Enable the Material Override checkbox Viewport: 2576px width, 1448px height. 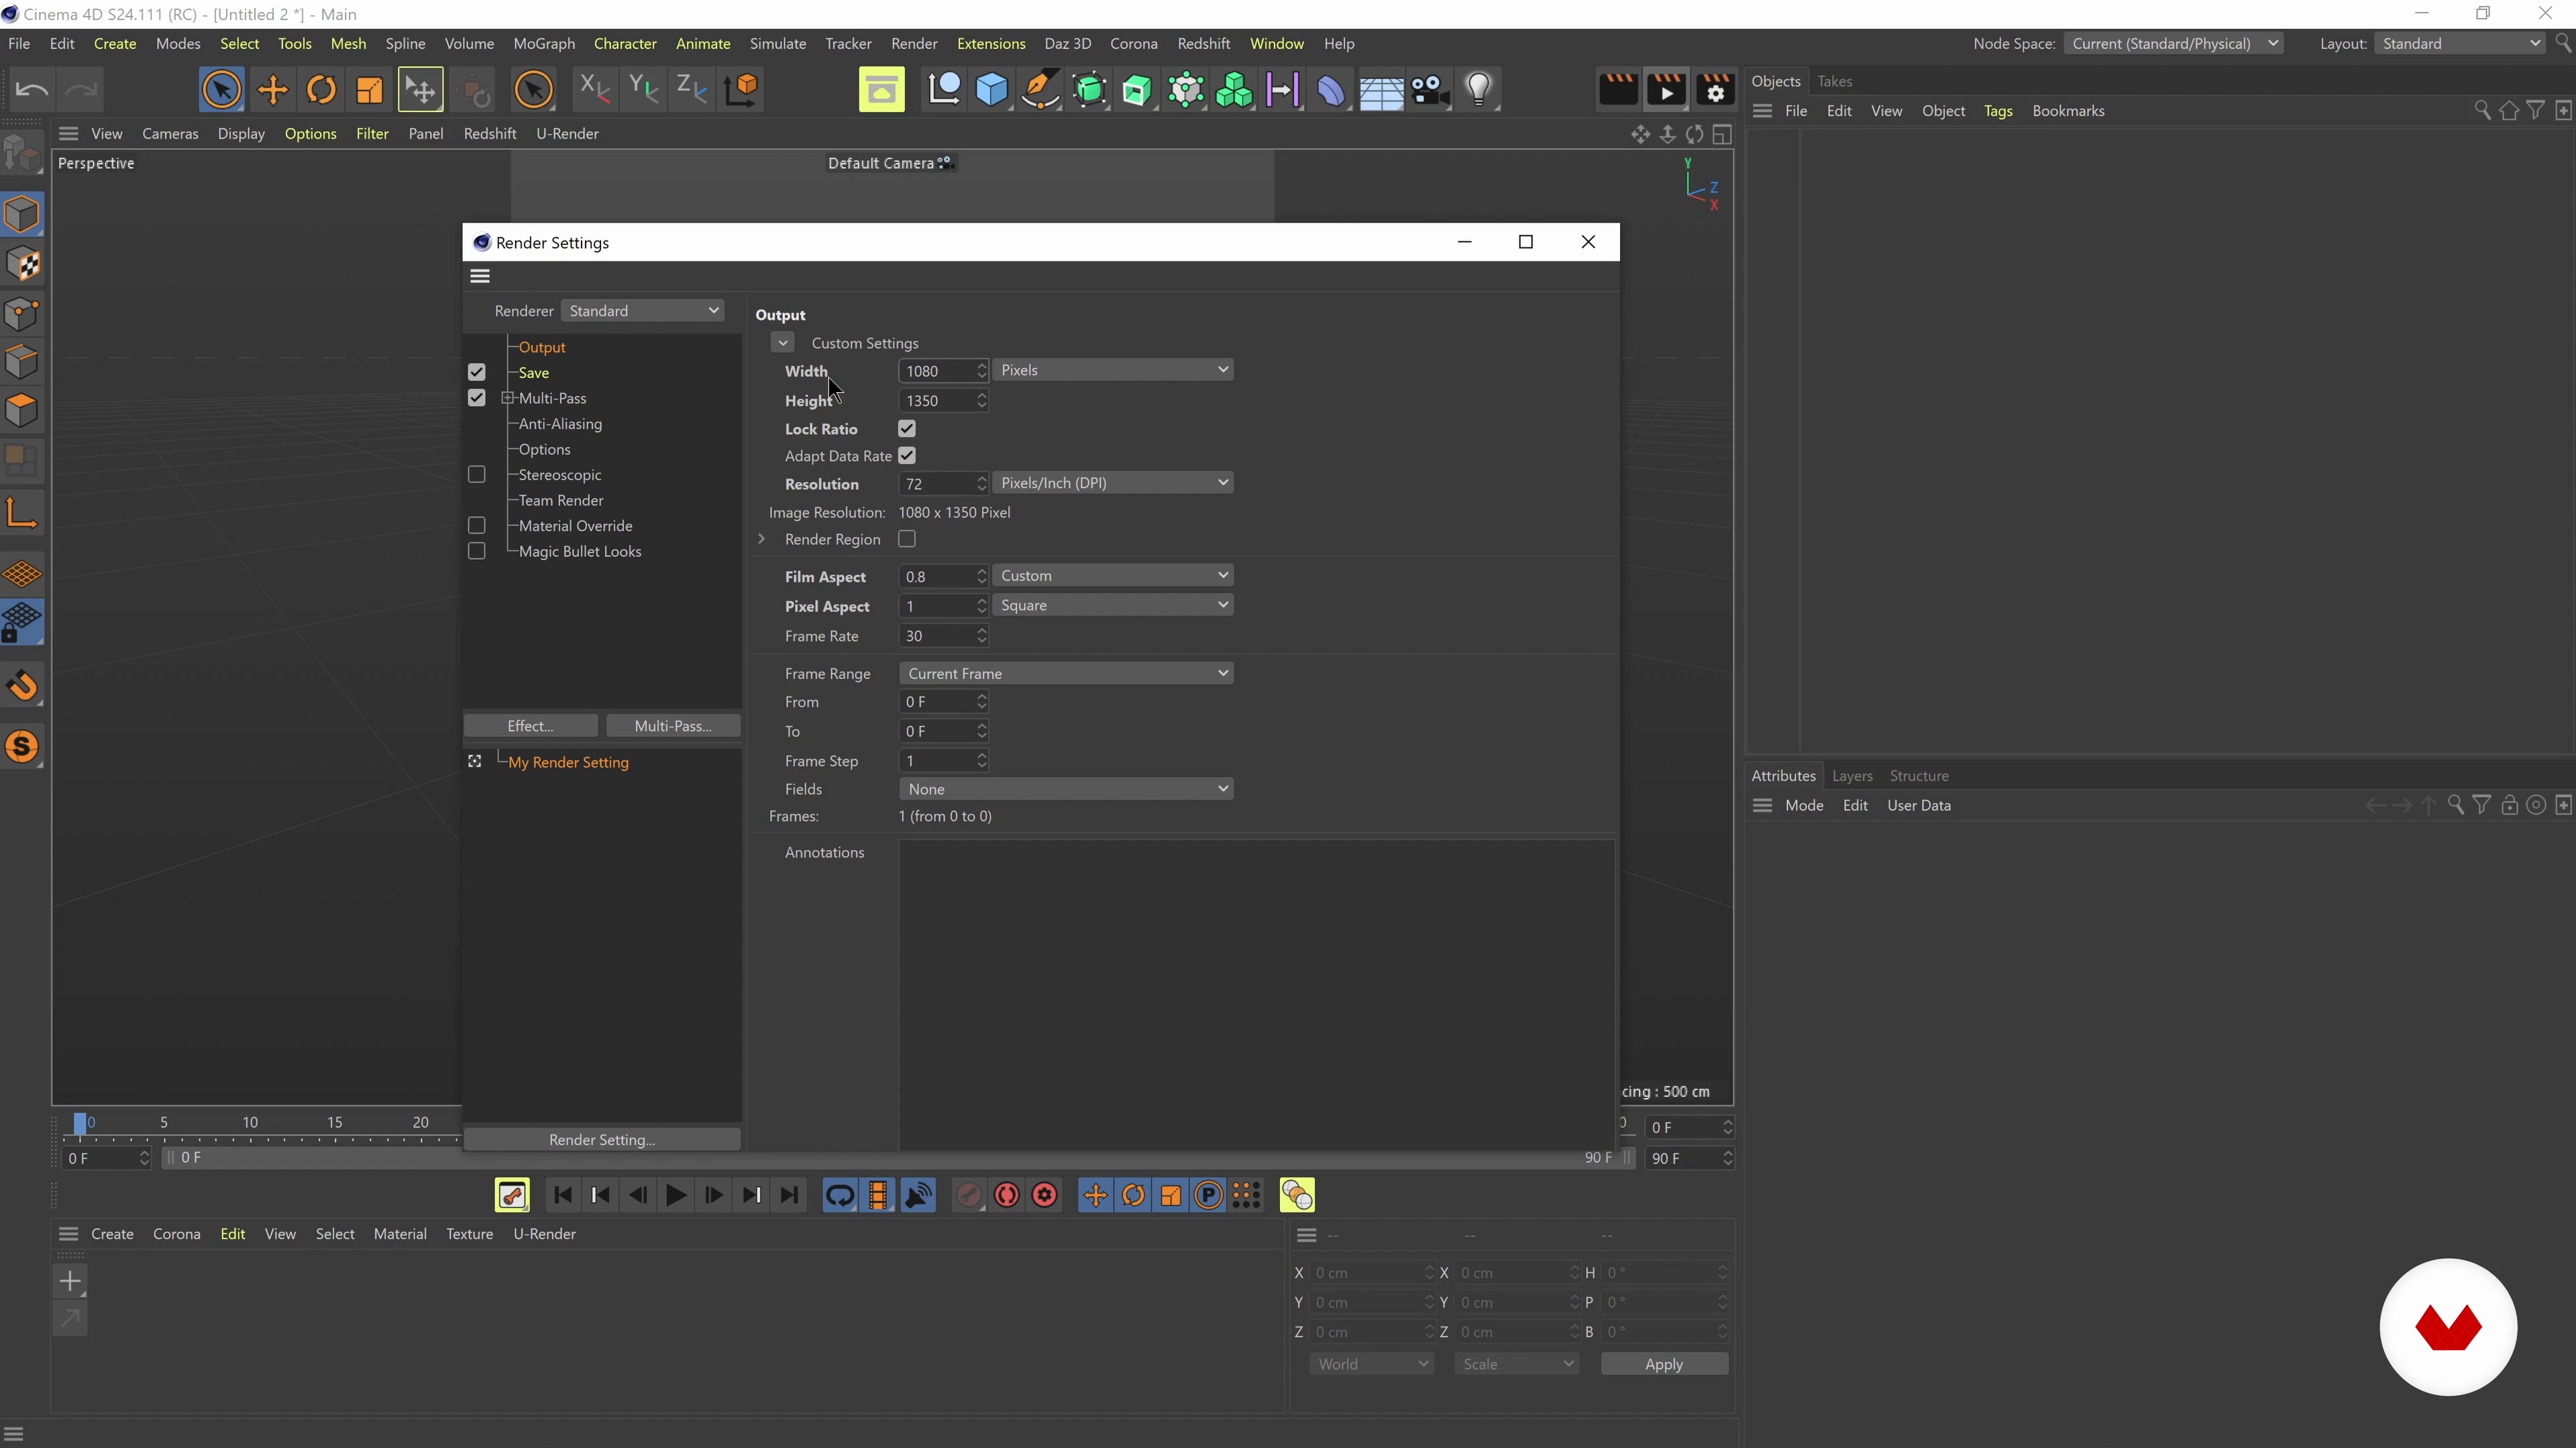click(477, 526)
